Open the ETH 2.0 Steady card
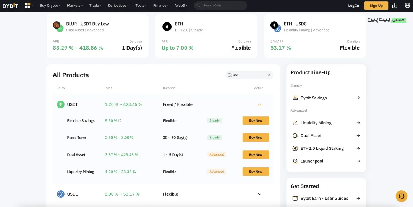 (206, 36)
